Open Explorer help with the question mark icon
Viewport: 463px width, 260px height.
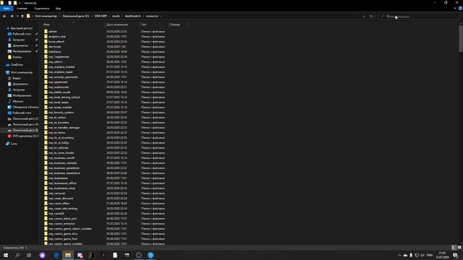(x=460, y=8)
